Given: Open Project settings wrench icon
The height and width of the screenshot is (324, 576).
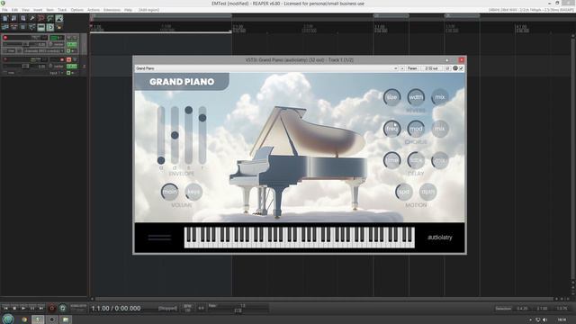Looking at the screenshot, I should point(32,18).
